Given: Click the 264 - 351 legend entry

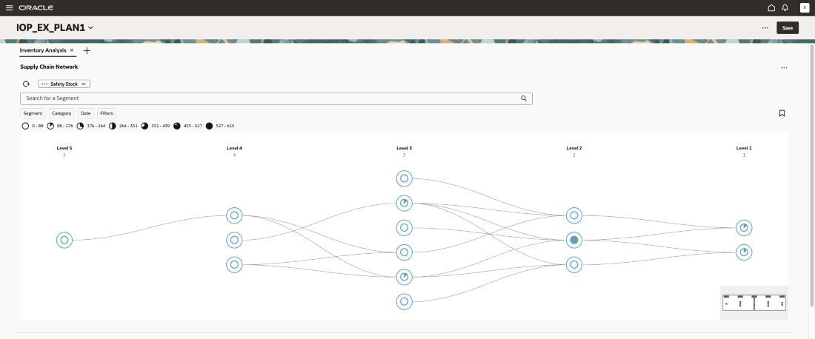Looking at the screenshot, I should tap(123, 126).
